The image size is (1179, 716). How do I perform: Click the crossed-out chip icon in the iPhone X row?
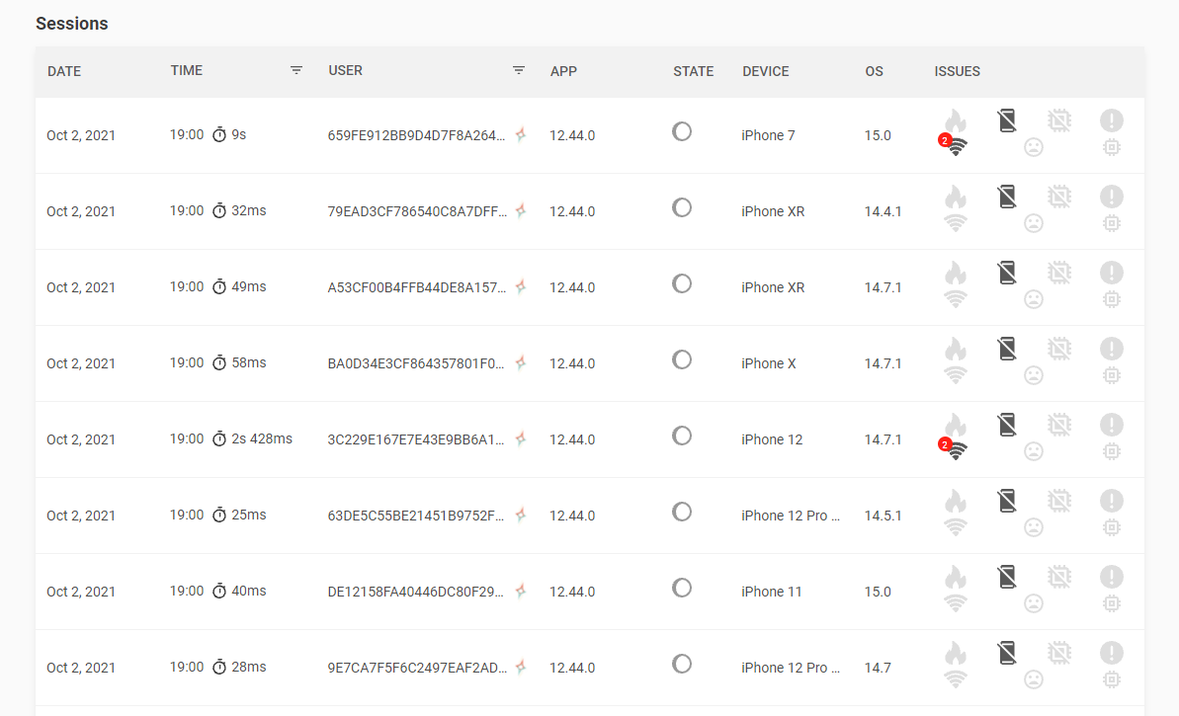(1059, 348)
